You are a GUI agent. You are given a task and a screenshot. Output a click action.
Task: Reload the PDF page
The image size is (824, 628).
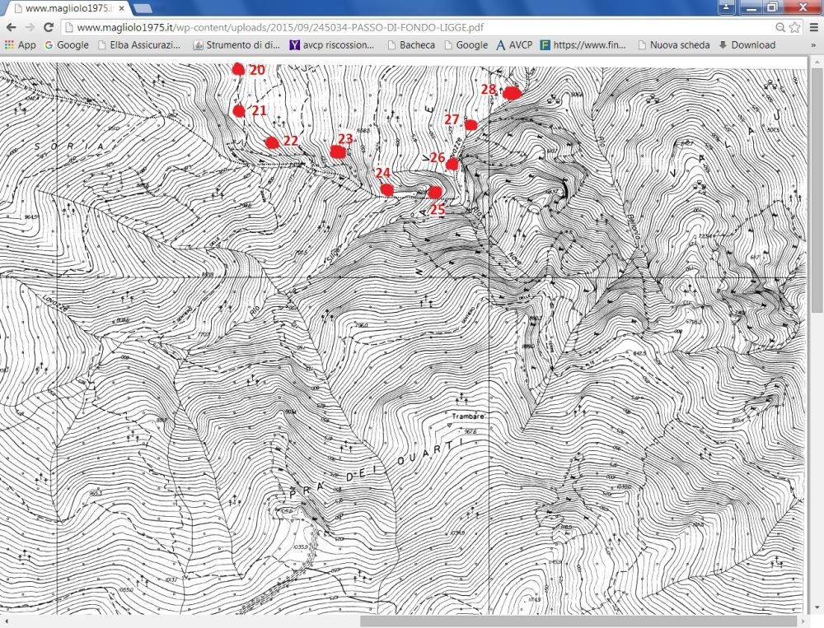coord(49,27)
